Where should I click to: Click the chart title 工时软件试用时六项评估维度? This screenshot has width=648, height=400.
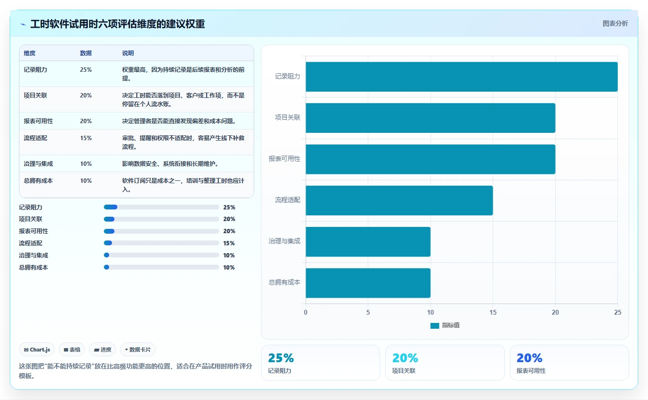[117, 24]
